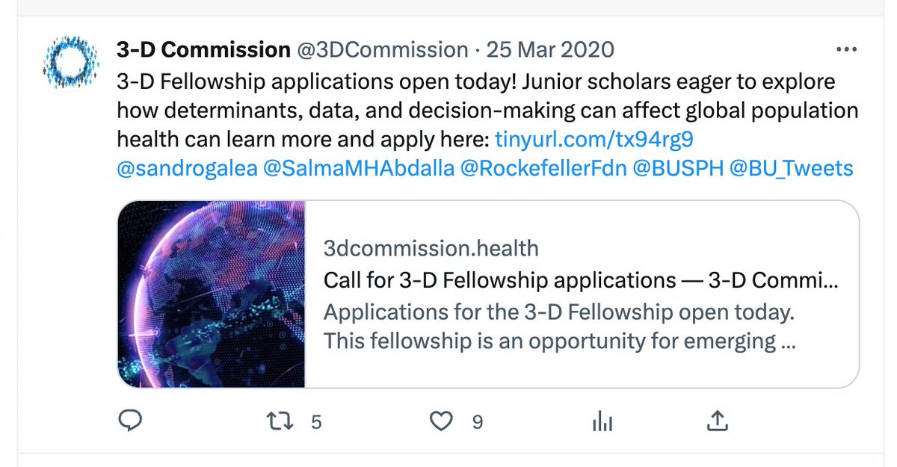Viewport: 897px width, 467px height.
Task: Open the Call for 3-D Fellowship applications card title
Action: pos(582,280)
